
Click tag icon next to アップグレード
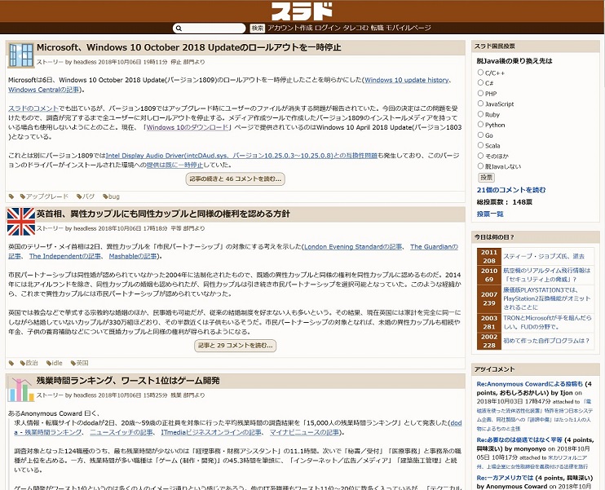[x=23, y=196]
